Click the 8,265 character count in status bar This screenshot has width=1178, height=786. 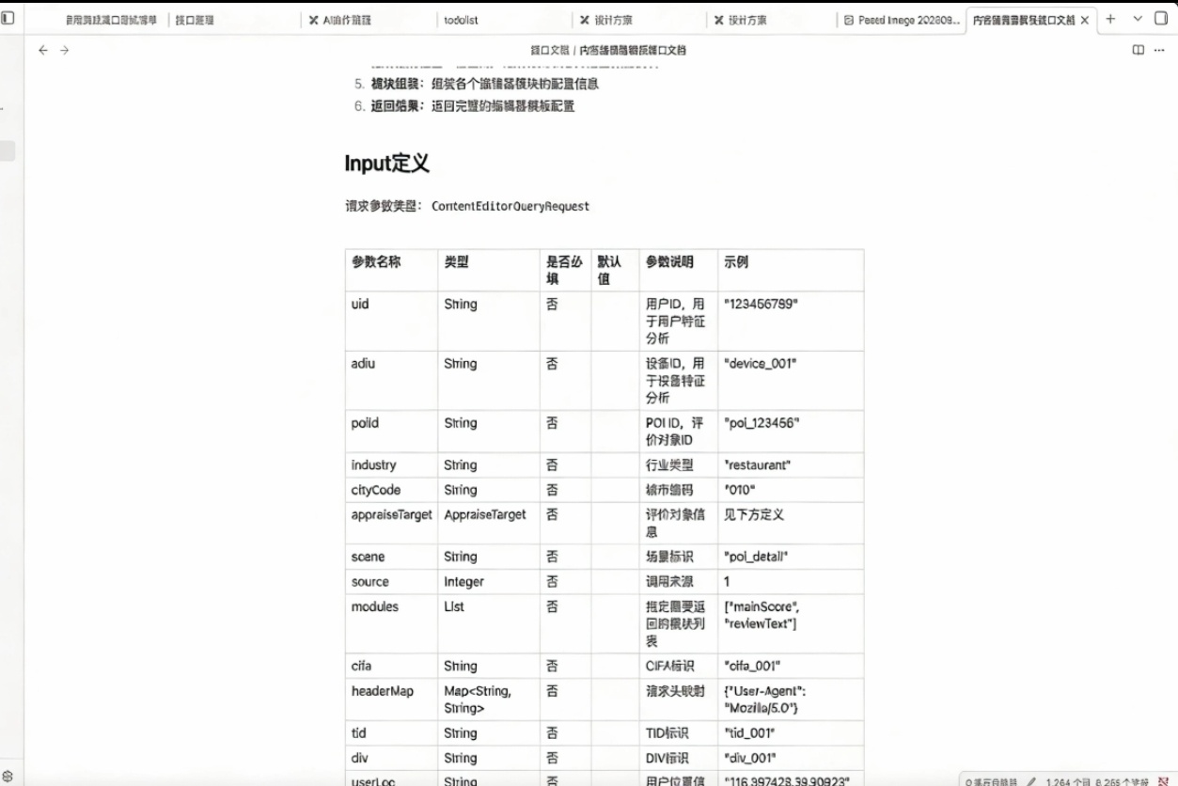tap(1123, 780)
